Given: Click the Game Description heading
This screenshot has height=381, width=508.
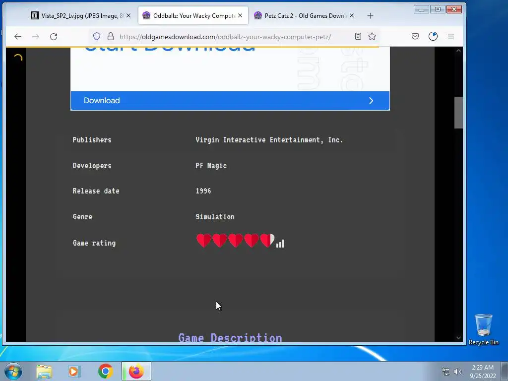Looking at the screenshot, I should pyautogui.click(x=230, y=338).
